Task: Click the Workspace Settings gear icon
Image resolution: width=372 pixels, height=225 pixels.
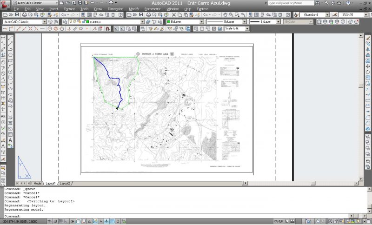Action: click(x=50, y=22)
